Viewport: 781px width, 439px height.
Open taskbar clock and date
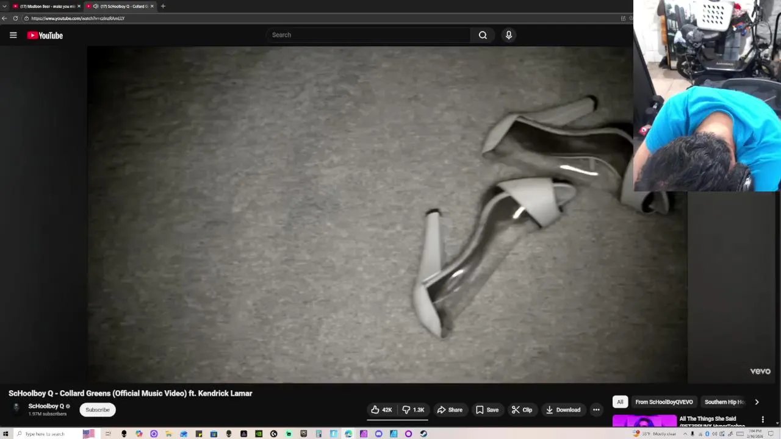click(755, 434)
